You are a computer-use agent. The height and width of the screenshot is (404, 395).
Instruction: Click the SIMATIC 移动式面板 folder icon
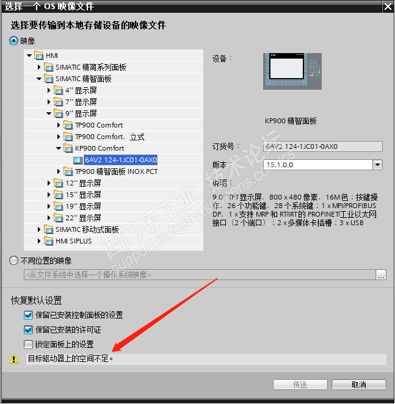click(48, 229)
